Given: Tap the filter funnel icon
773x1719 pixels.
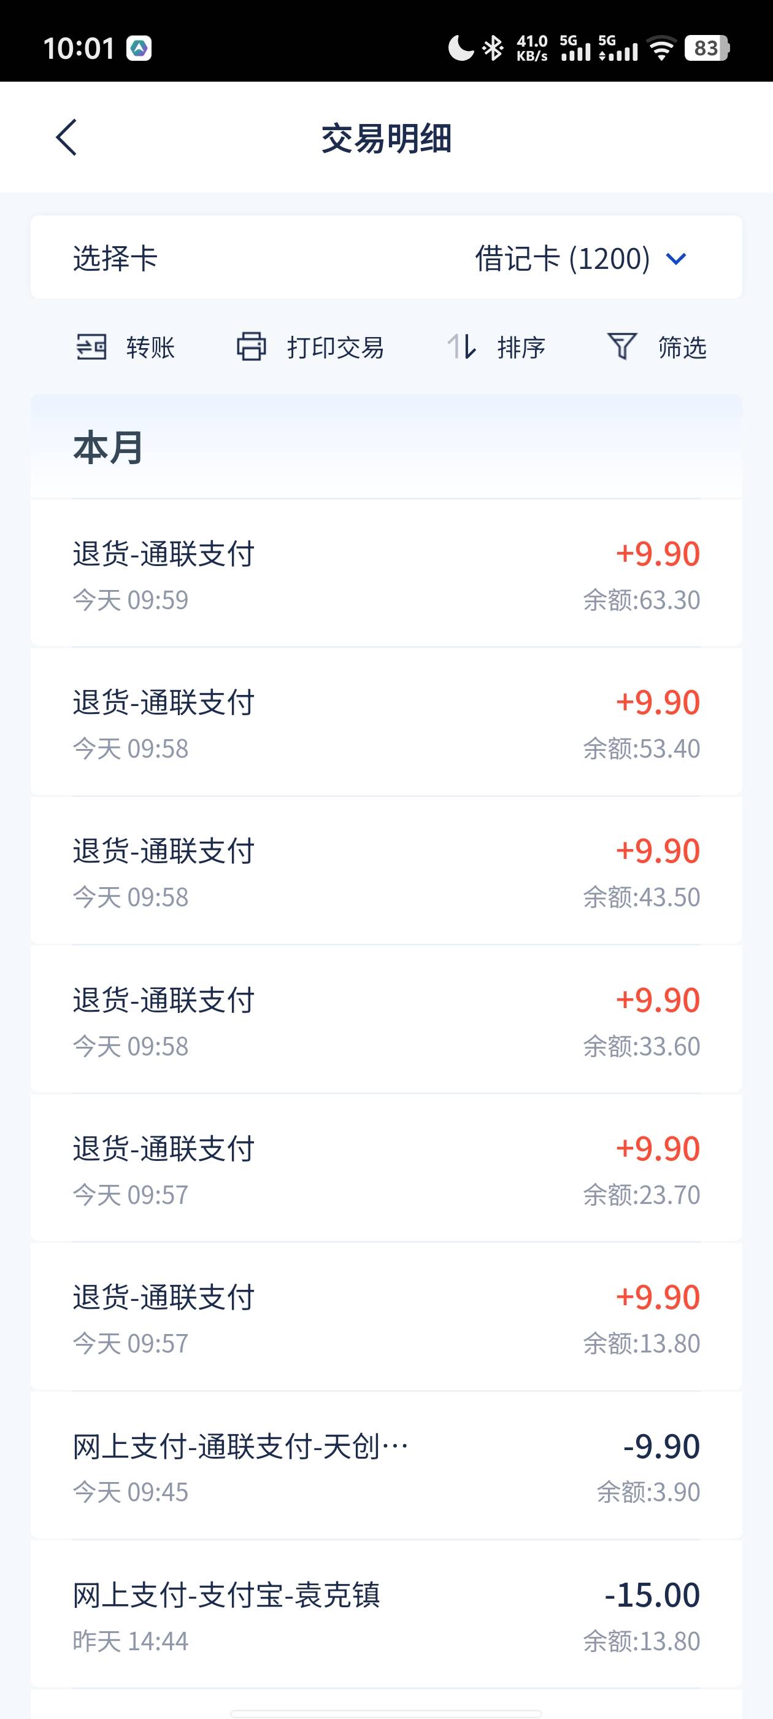Looking at the screenshot, I should pos(621,347).
